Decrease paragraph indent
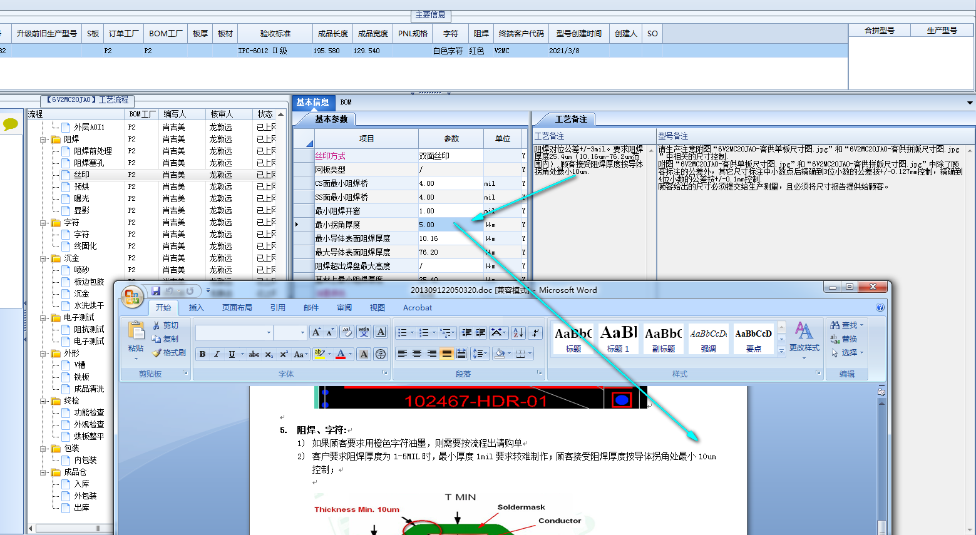Viewport: 976px width, 535px height. point(466,332)
